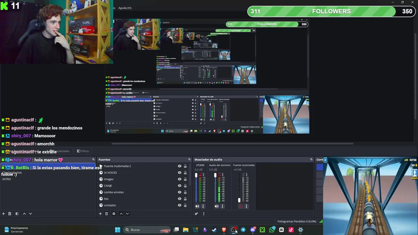Open TikTok from the taskbar
This screenshot has height=235, width=418.
coord(291,230)
